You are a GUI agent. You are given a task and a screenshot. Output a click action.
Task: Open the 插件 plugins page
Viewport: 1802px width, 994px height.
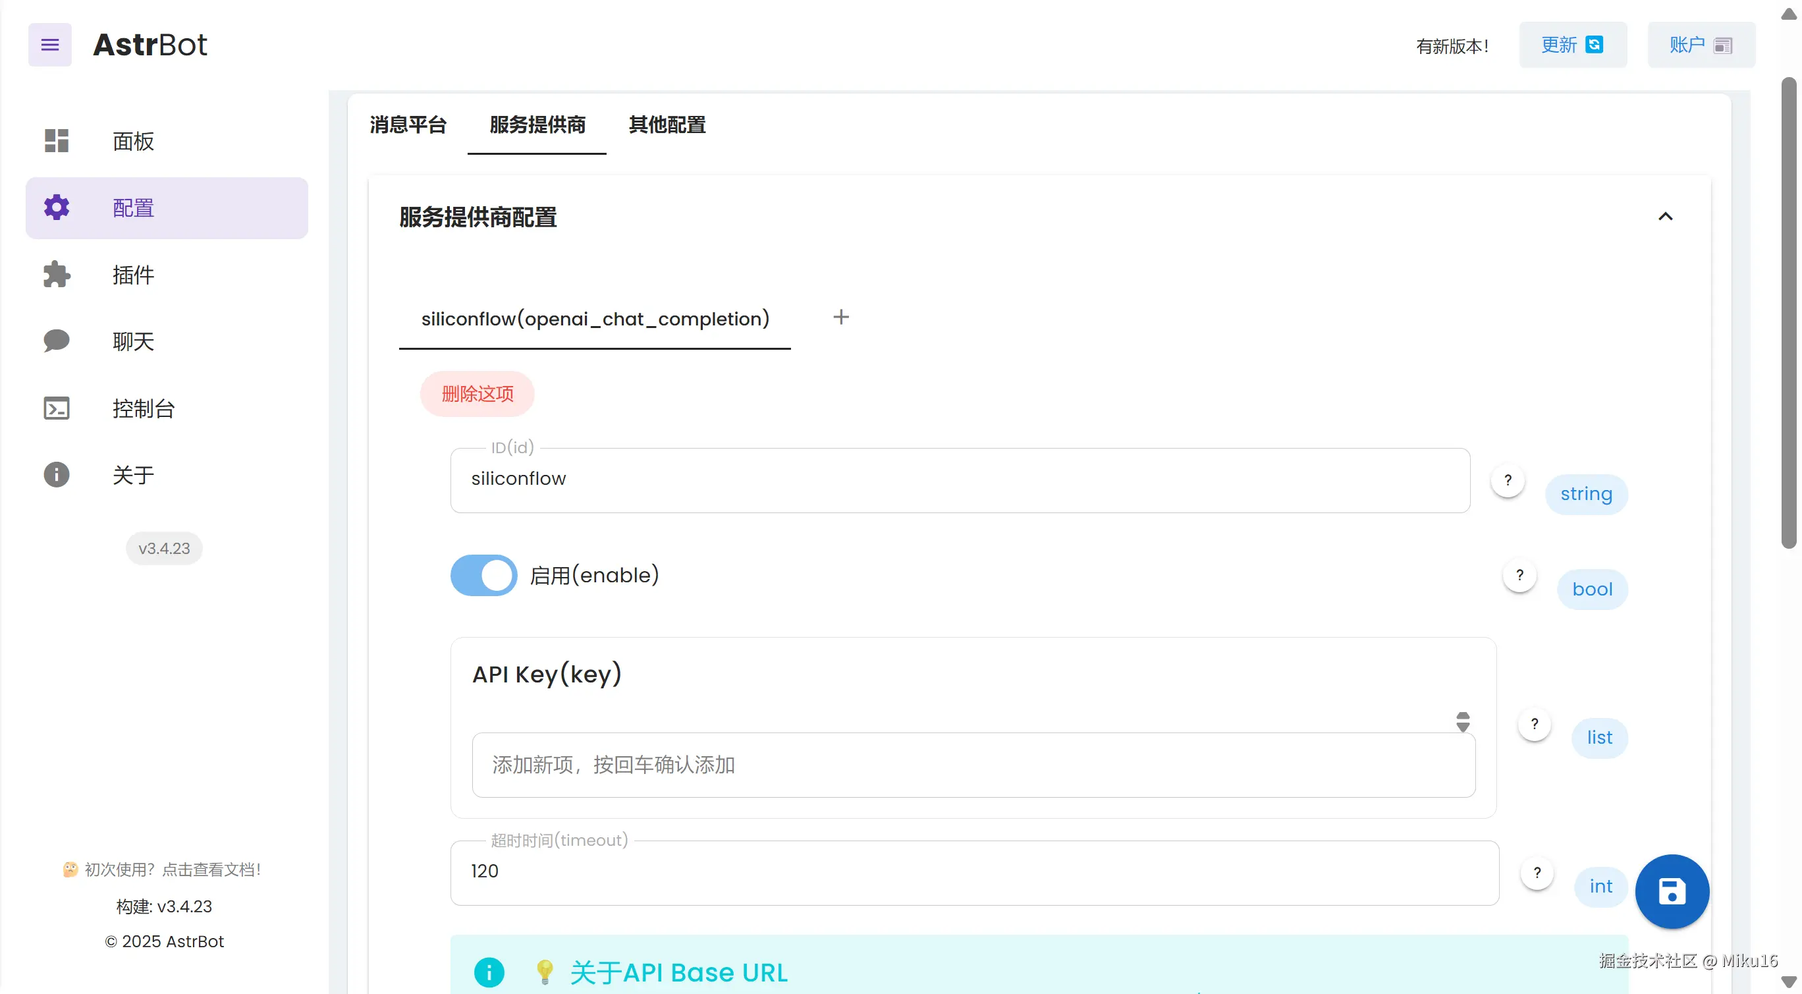coord(133,275)
